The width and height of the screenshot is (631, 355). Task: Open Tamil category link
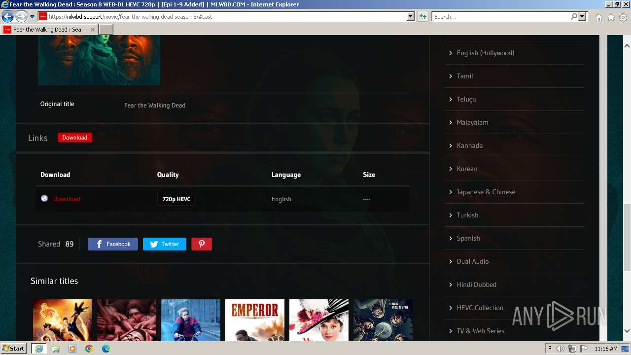(465, 76)
